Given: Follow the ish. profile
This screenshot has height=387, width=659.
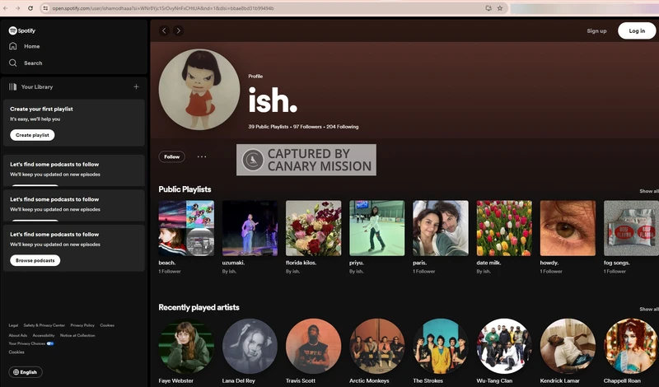Looking at the screenshot, I should tap(172, 156).
